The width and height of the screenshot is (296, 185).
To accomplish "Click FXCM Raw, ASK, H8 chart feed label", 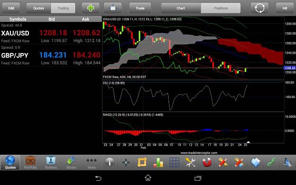I will click(x=125, y=77).
